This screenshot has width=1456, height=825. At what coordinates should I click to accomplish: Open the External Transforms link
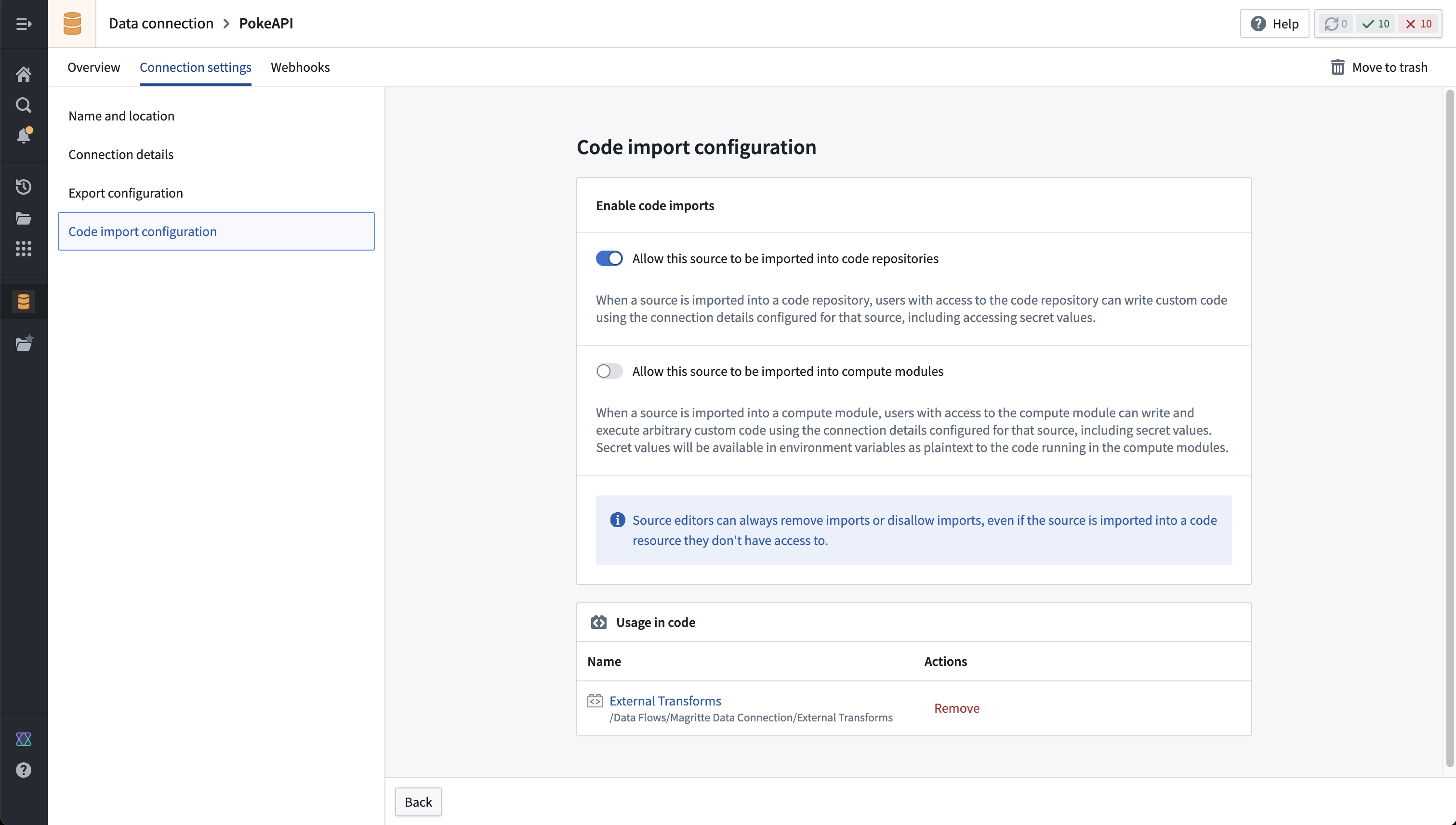(x=665, y=701)
